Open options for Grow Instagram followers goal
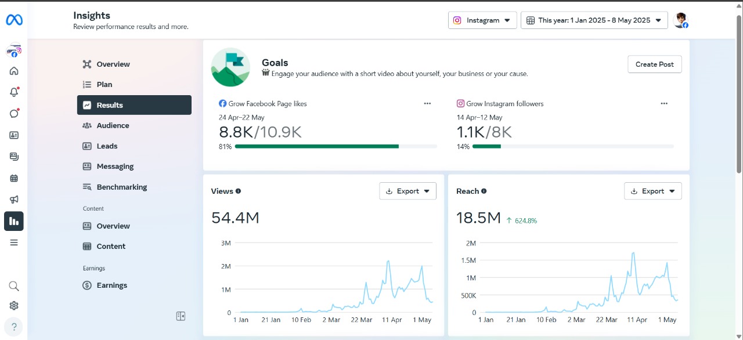The width and height of the screenshot is (743, 340). point(664,104)
